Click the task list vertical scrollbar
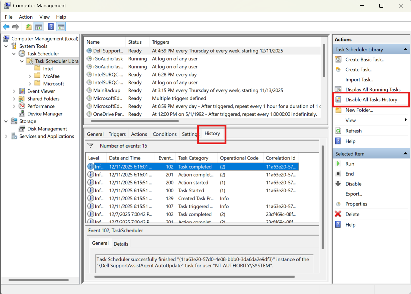Image resolution: width=411 pixels, height=294 pixels. 324,60
